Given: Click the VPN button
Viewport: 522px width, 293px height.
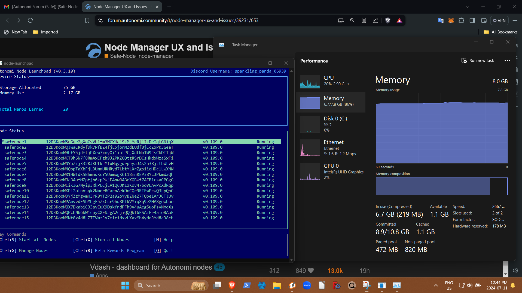Looking at the screenshot, I should [499, 20].
